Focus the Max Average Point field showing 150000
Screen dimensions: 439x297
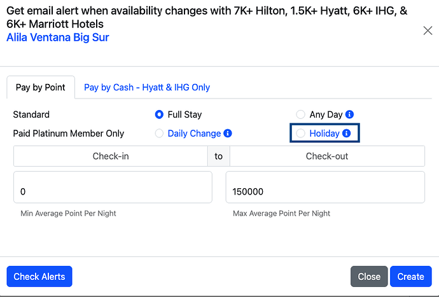pyautogui.click(x=325, y=187)
